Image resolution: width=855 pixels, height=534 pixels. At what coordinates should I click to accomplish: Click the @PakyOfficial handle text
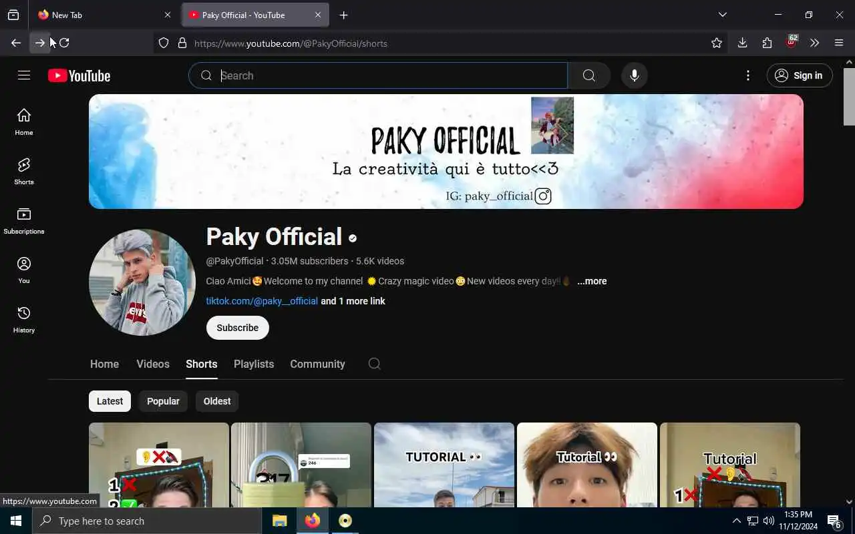coord(234,261)
